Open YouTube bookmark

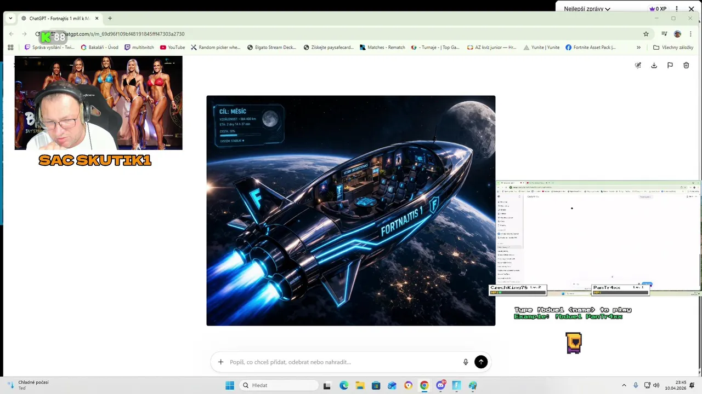pyautogui.click(x=172, y=48)
